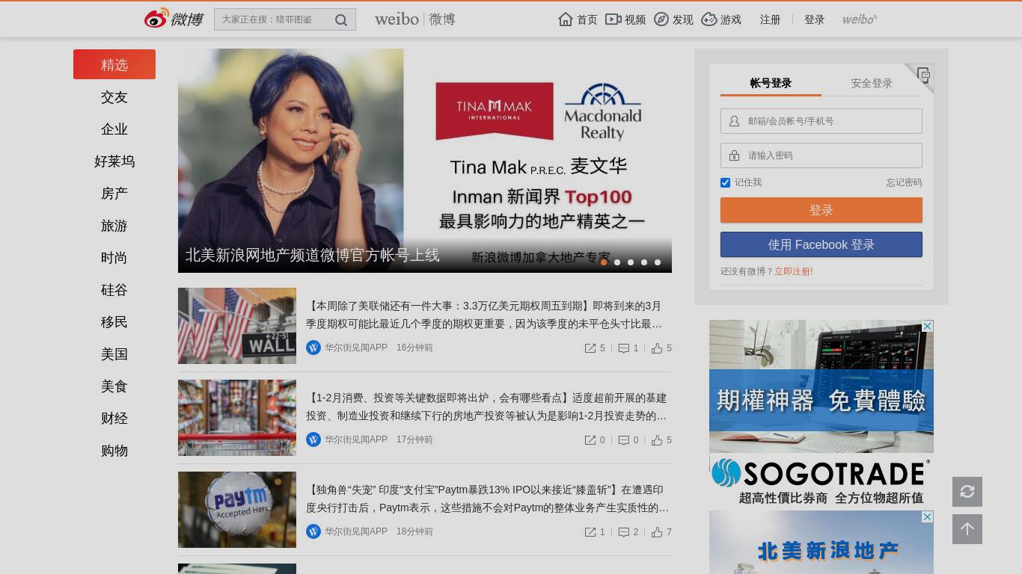Image resolution: width=1022 pixels, height=574 pixels.
Task: Focus the 邮箱/会员帐号/手机号 field
Action: coord(821,121)
